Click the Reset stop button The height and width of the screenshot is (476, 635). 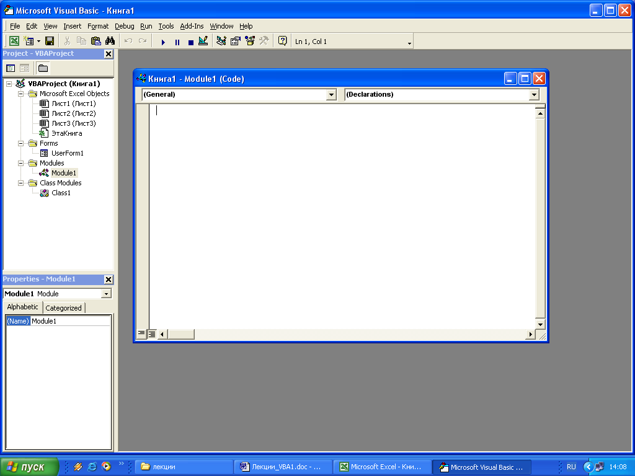click(191, 42)
